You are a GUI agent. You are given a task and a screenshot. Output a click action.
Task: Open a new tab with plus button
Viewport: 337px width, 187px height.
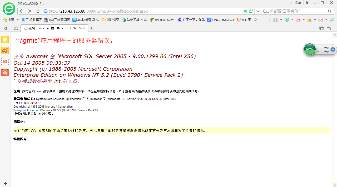(91, 28)
